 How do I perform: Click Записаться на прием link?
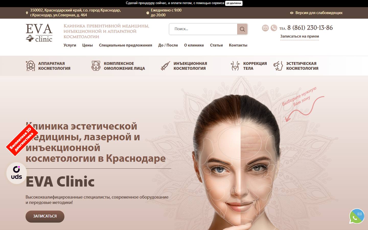pos(300,36)
